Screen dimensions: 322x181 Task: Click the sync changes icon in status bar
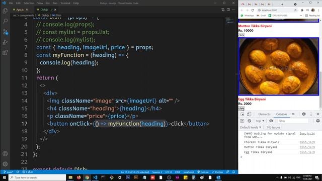pyautogui.click(x=18, y=172)
